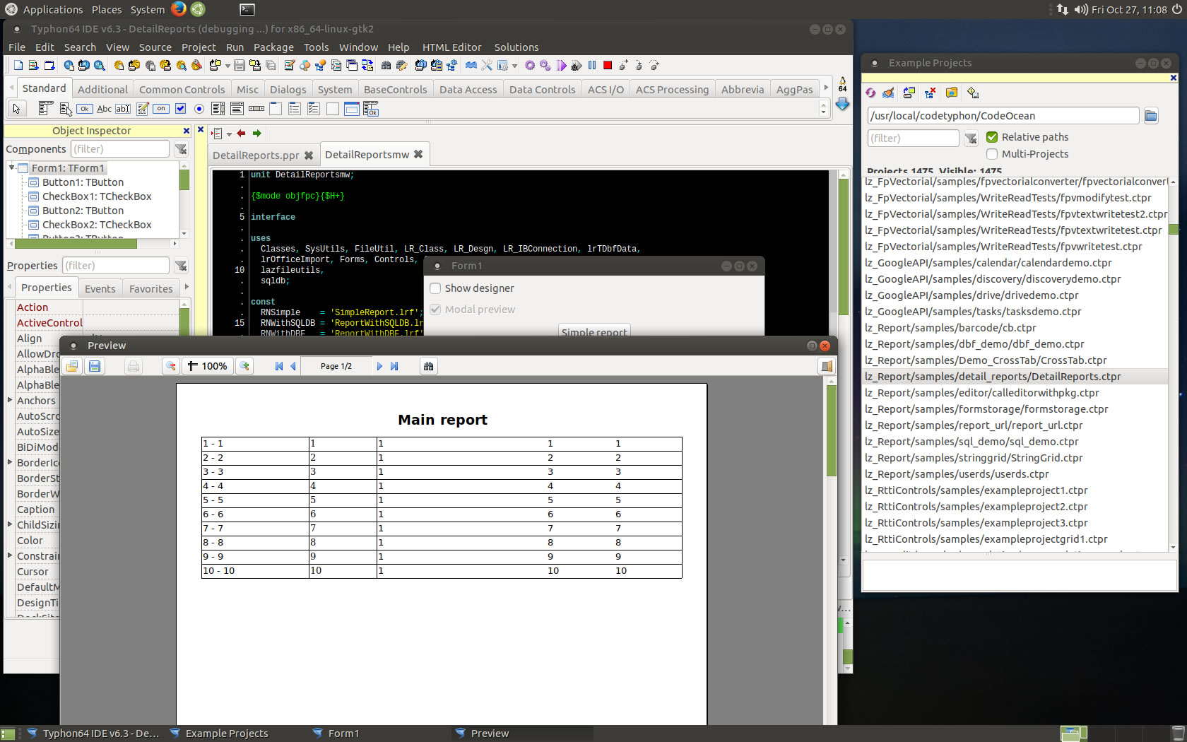Open a report file in Preview toolbar

point(72,366)
